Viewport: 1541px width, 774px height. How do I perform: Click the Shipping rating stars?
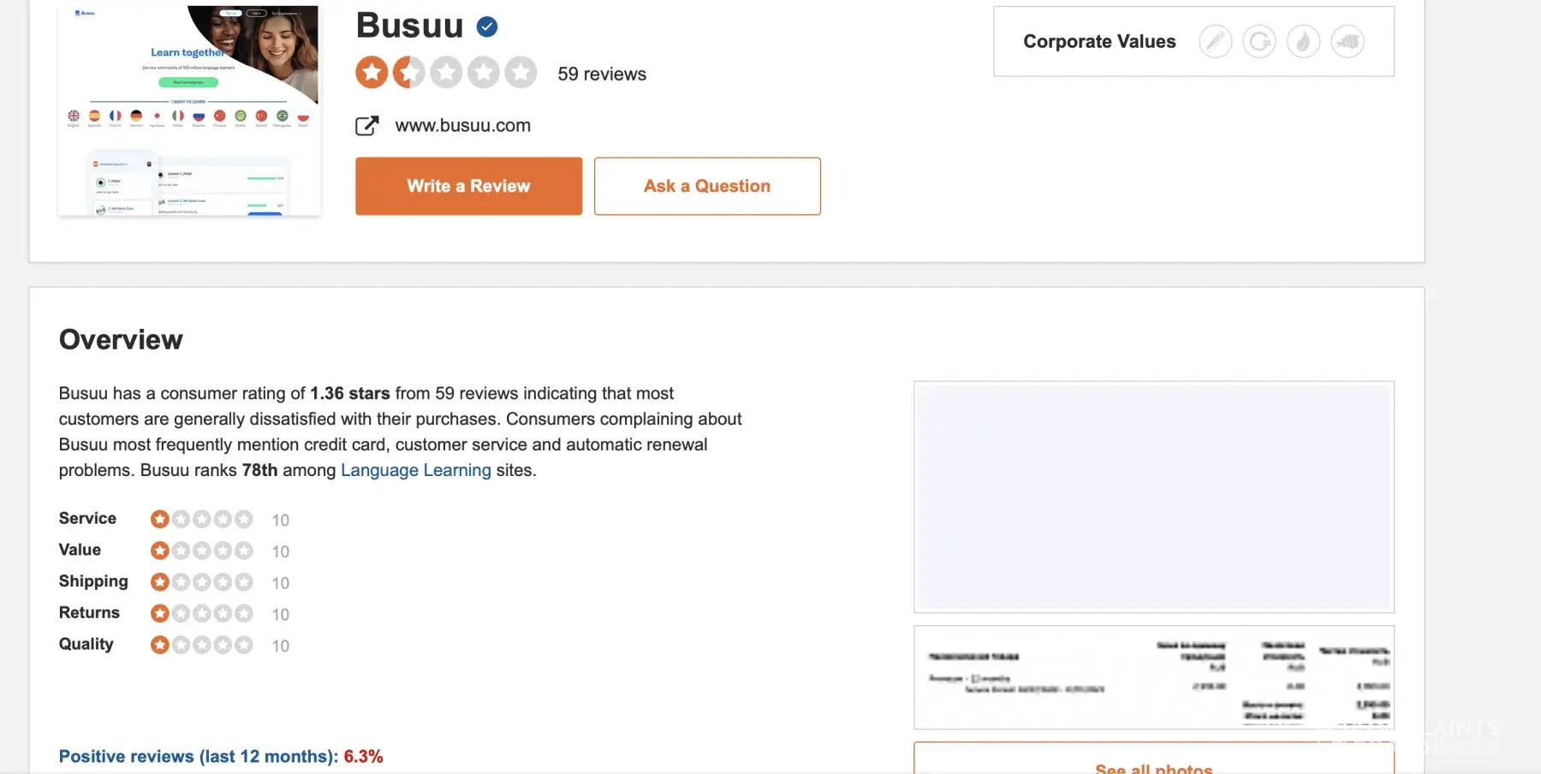201,582
